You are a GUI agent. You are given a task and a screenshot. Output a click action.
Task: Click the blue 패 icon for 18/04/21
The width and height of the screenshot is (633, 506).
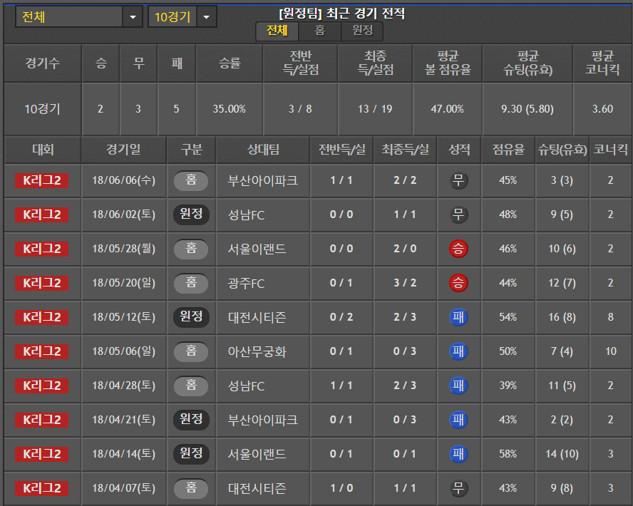coord(458,420)
